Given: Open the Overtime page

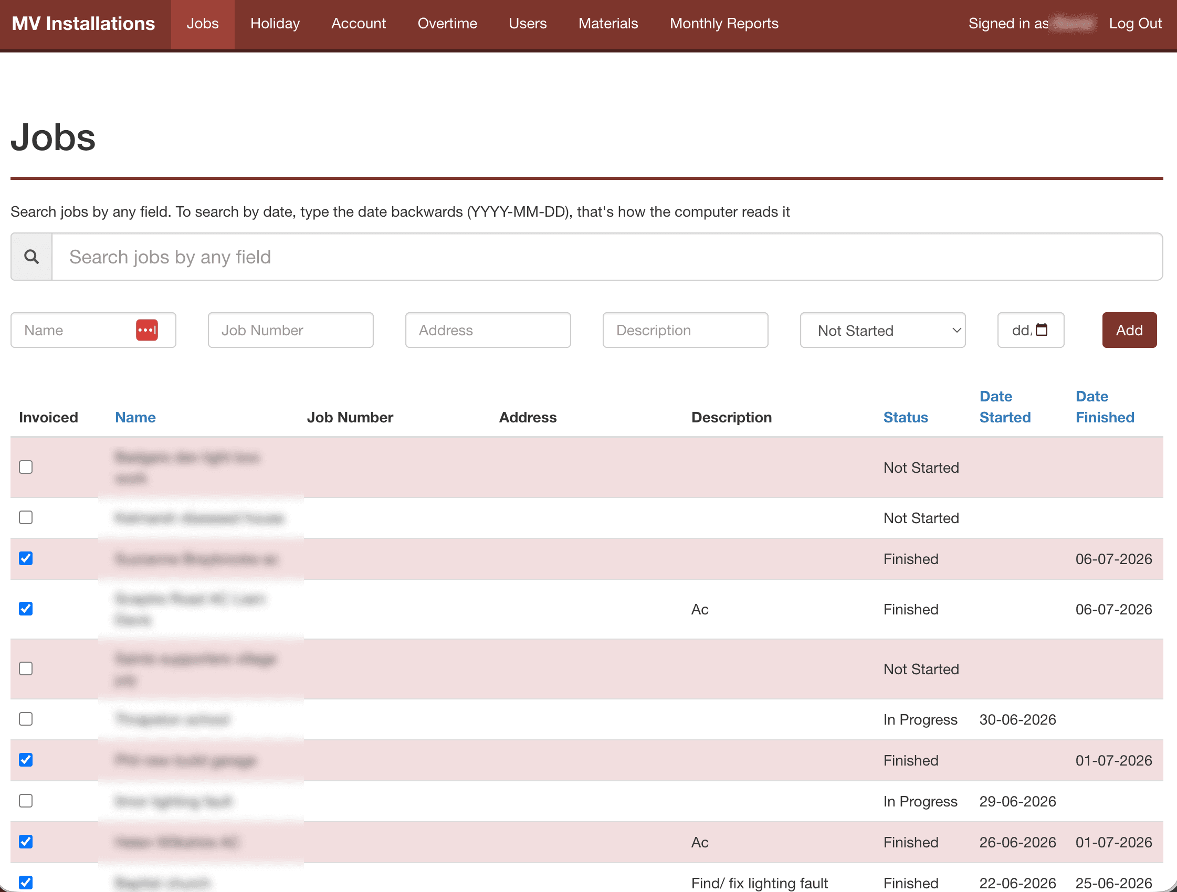Looking at the screenshot, I should point(447,24).
